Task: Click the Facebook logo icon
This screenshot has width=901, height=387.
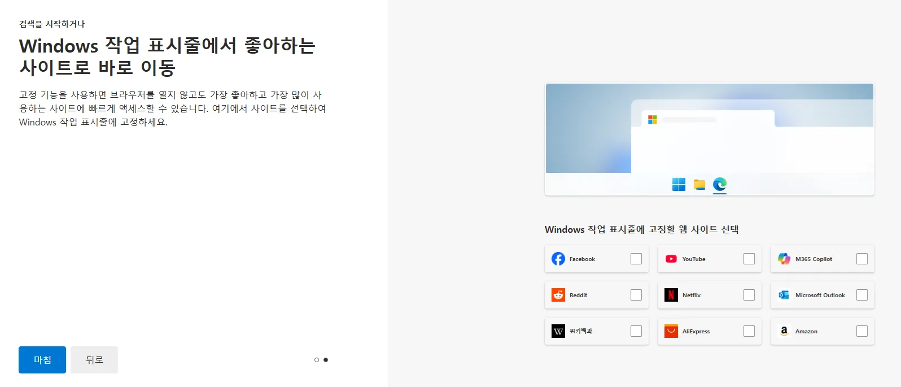Action: (x=558, y=259)
